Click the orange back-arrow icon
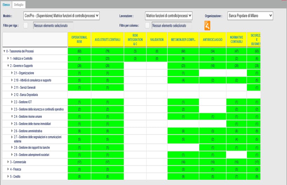The image size is (287, 185). tap(207, 26)
